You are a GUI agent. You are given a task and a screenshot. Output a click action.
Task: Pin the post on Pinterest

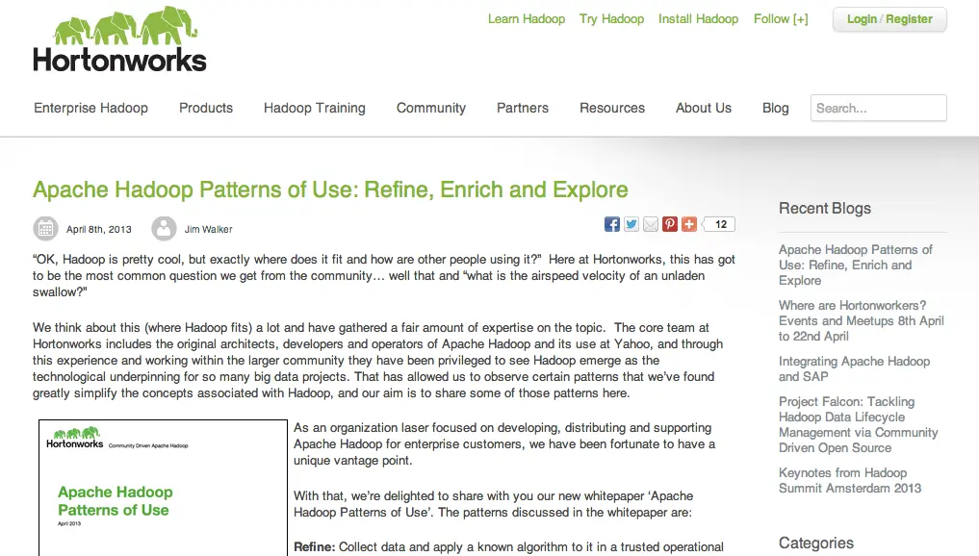(x=670, y=224)
